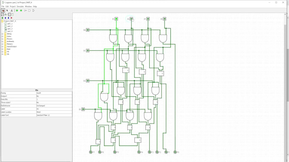Click output pin P6
The width and height of the screenshot is (289, 162).
point(100,152)
